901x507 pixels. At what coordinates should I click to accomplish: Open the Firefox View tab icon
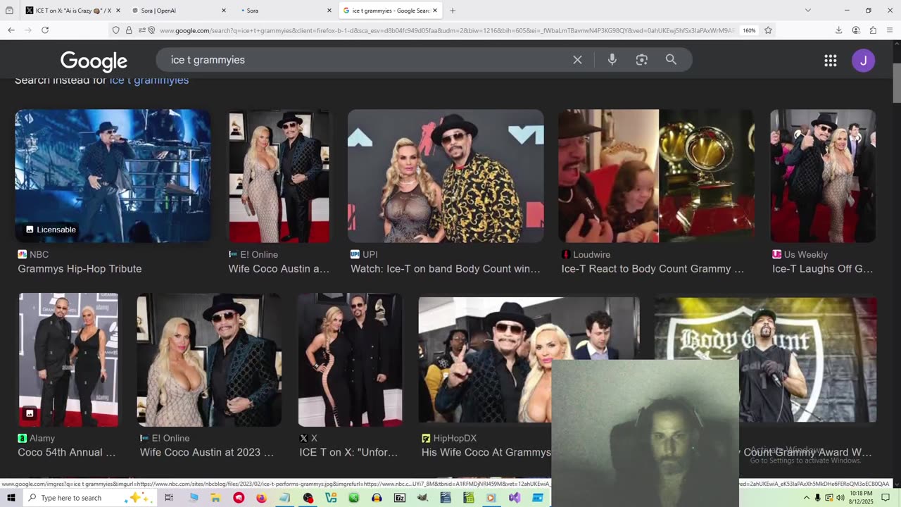tap(9, 11)
